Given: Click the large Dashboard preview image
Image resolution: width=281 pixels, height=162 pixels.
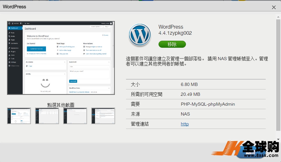Looking at the screenshot, I should pos(61,58).
